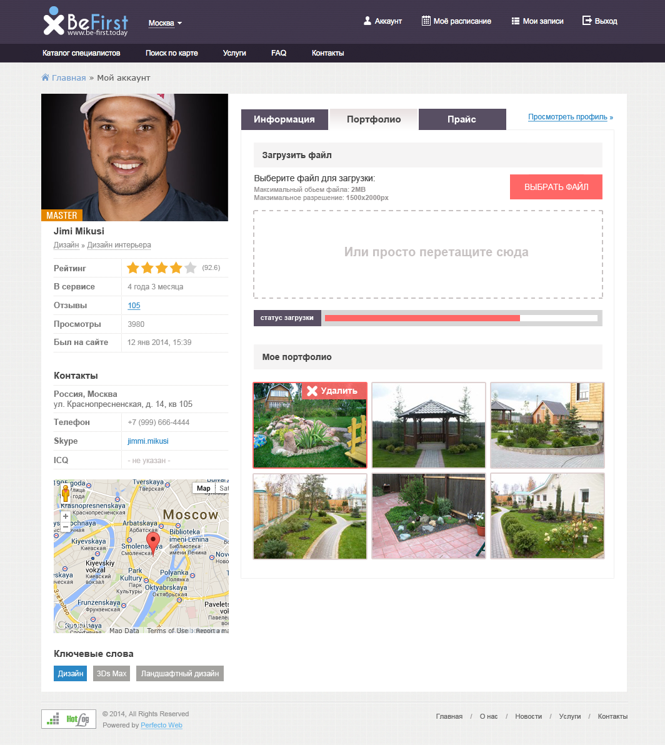Screen dimensions: 665x745
Task: Click the map zoom out minus
Action: click(x=66, y=526)
